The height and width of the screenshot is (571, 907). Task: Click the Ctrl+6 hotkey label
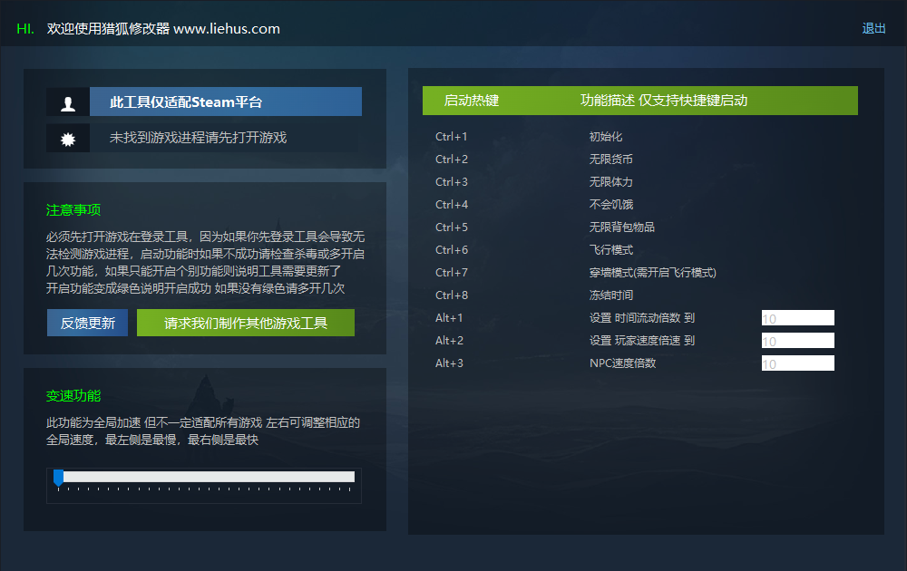[x=452, y=249]
